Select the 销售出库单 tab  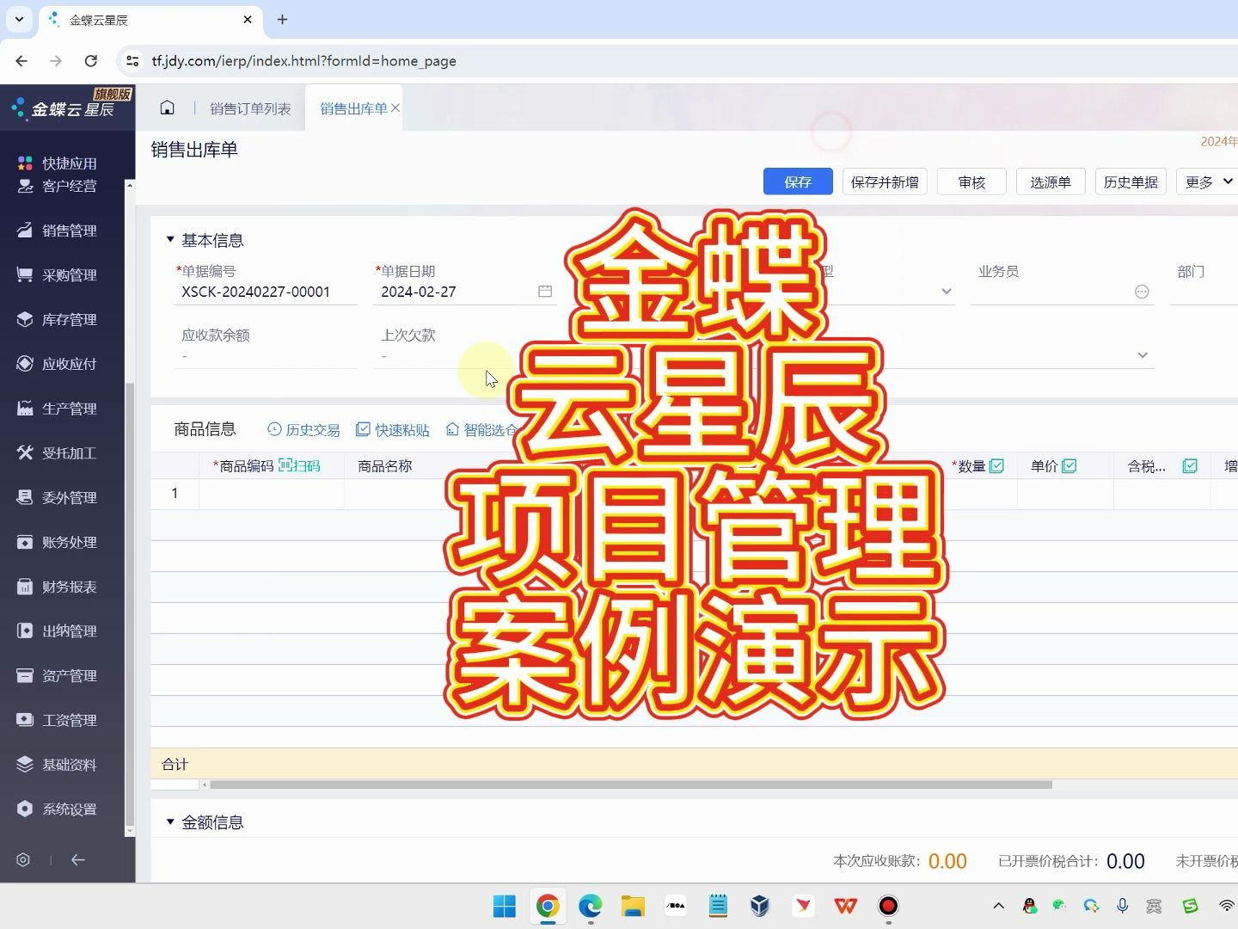[x=353, y=108]
